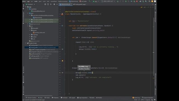The width and height of the screenshot is (179, 101).
Task: Click status bar tool-window toggle icon
Action: tap(23, 100)
